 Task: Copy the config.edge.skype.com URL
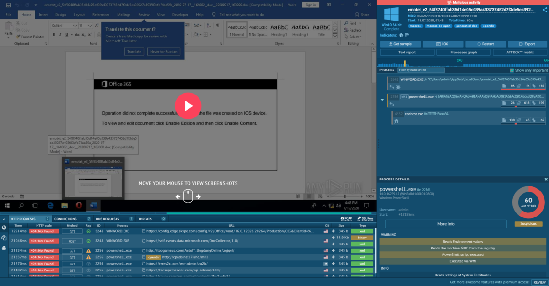(143, 231)
